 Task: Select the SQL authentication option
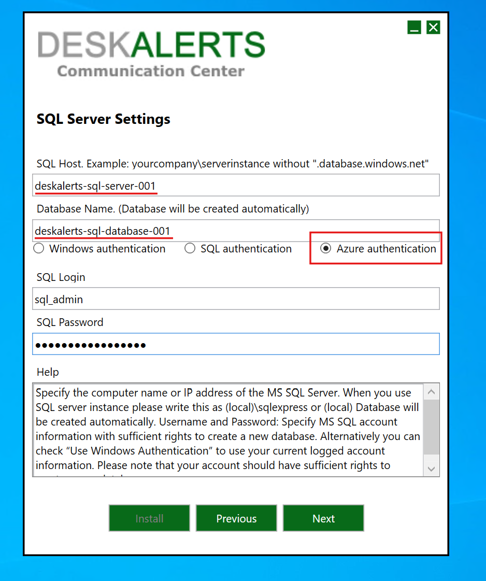click(x=190, y=248)
